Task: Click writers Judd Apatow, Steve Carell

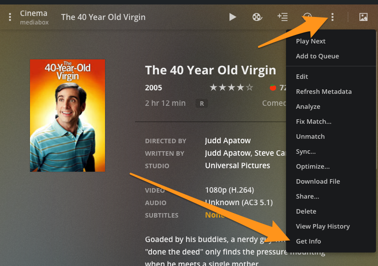Action: point(245,153)
